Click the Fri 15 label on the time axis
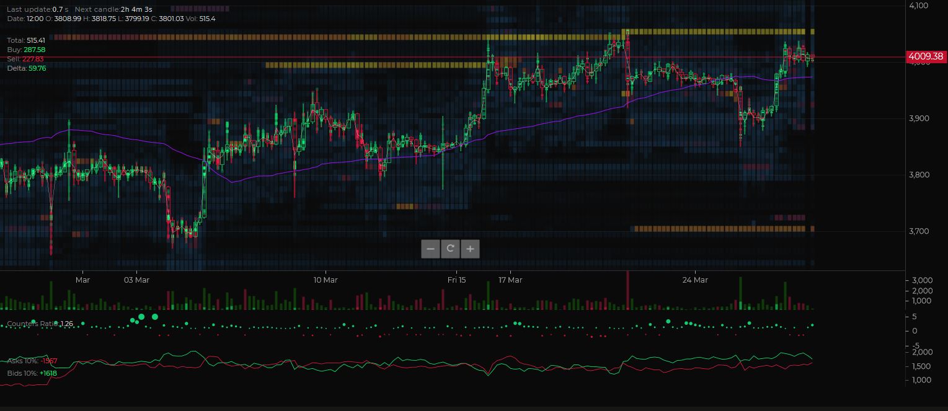This screenshot has height=411, width=948. [457, 280]
